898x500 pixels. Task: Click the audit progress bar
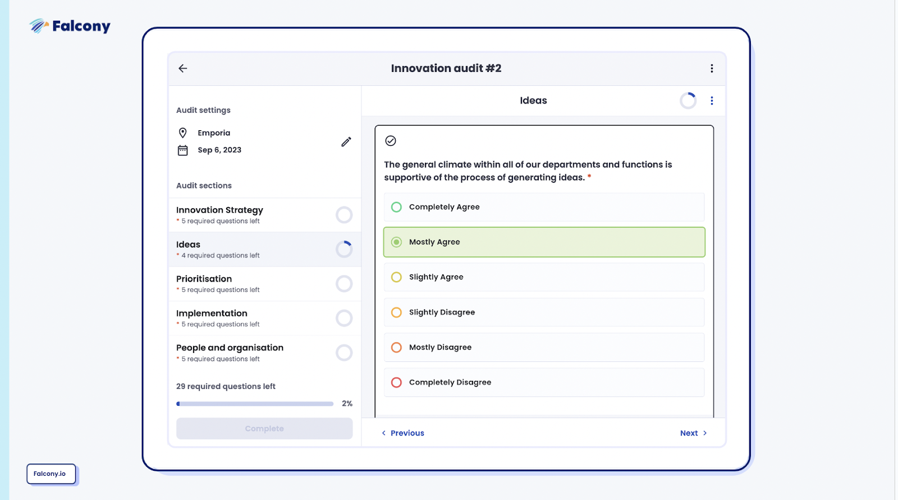(x=255, y=403)
